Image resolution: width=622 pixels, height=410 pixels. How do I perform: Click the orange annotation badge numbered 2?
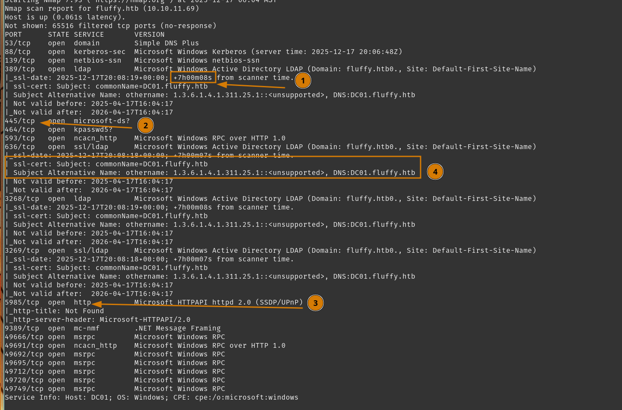146,125
